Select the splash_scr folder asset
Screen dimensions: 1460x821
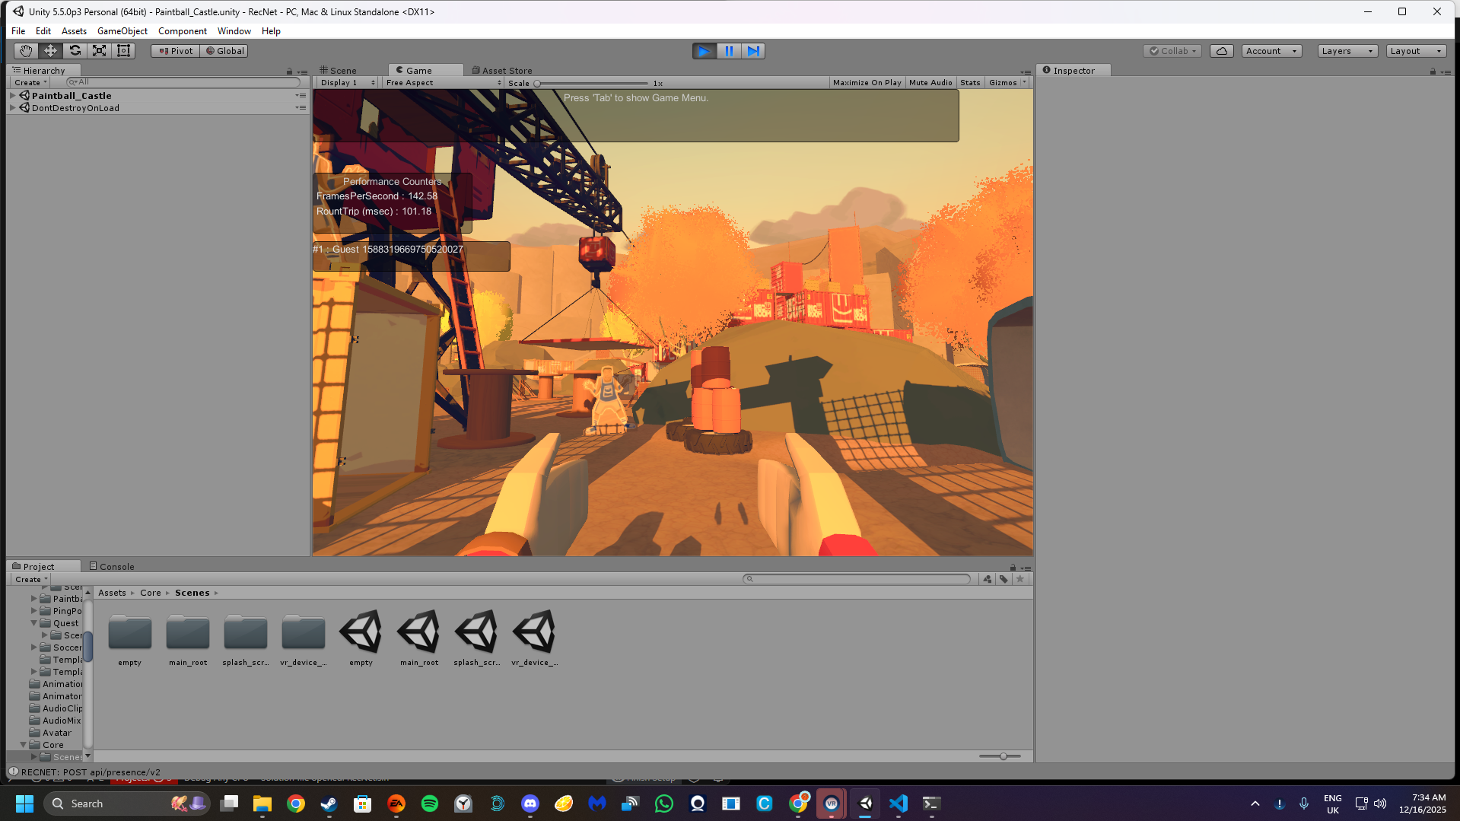(x=246, y=639)
